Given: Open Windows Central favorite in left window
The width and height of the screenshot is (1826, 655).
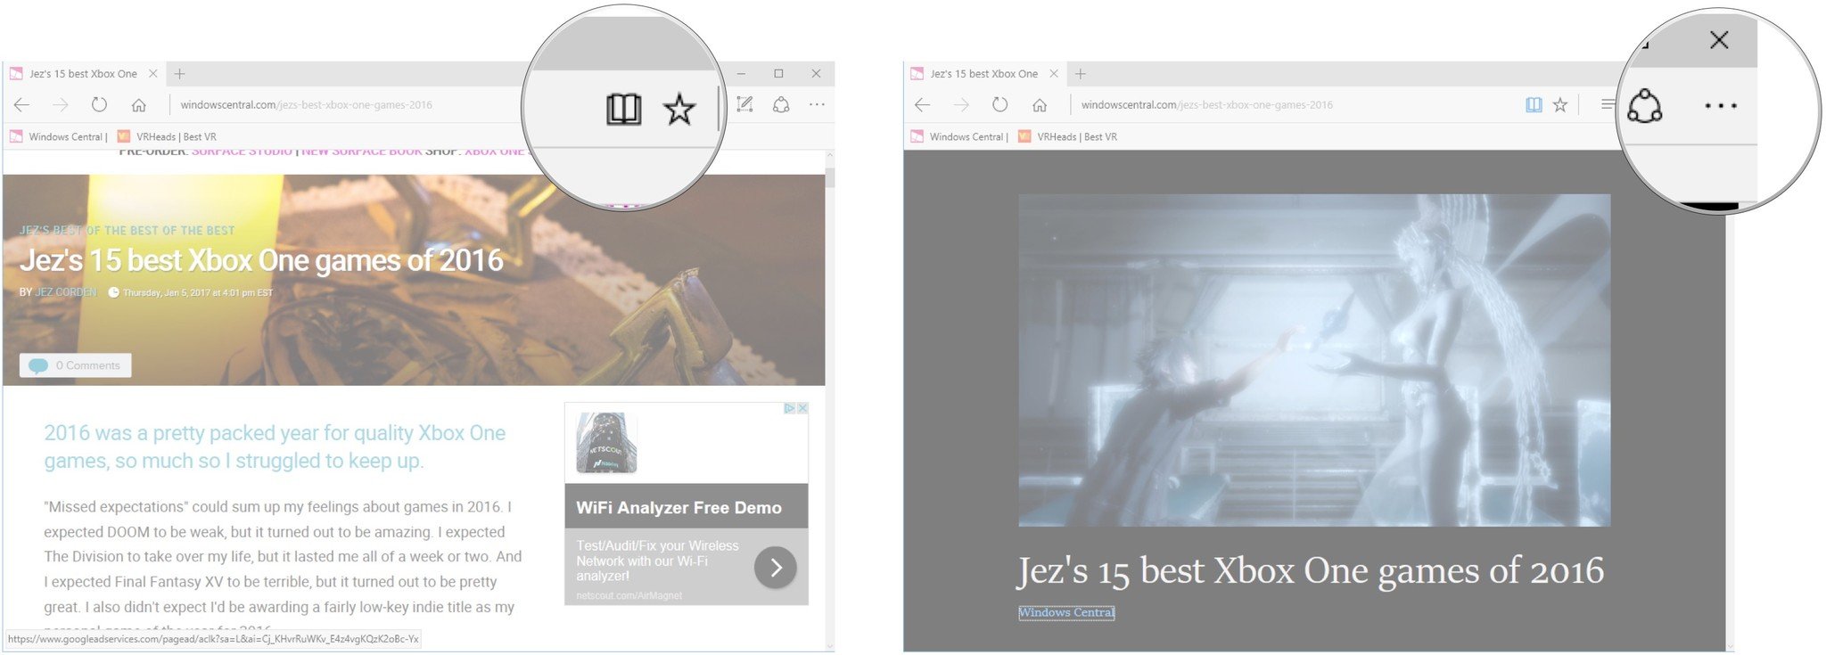Looking at the screenshot, I should [59, 136].
